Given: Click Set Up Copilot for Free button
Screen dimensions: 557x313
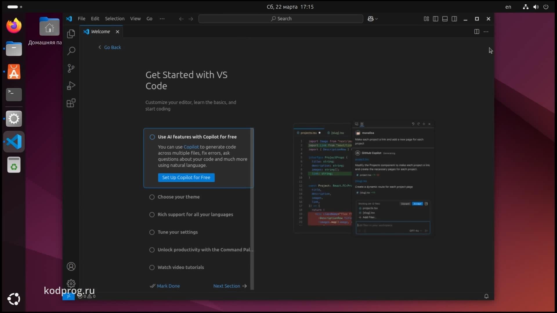Looking at the screenshot, I should [186, 178].
